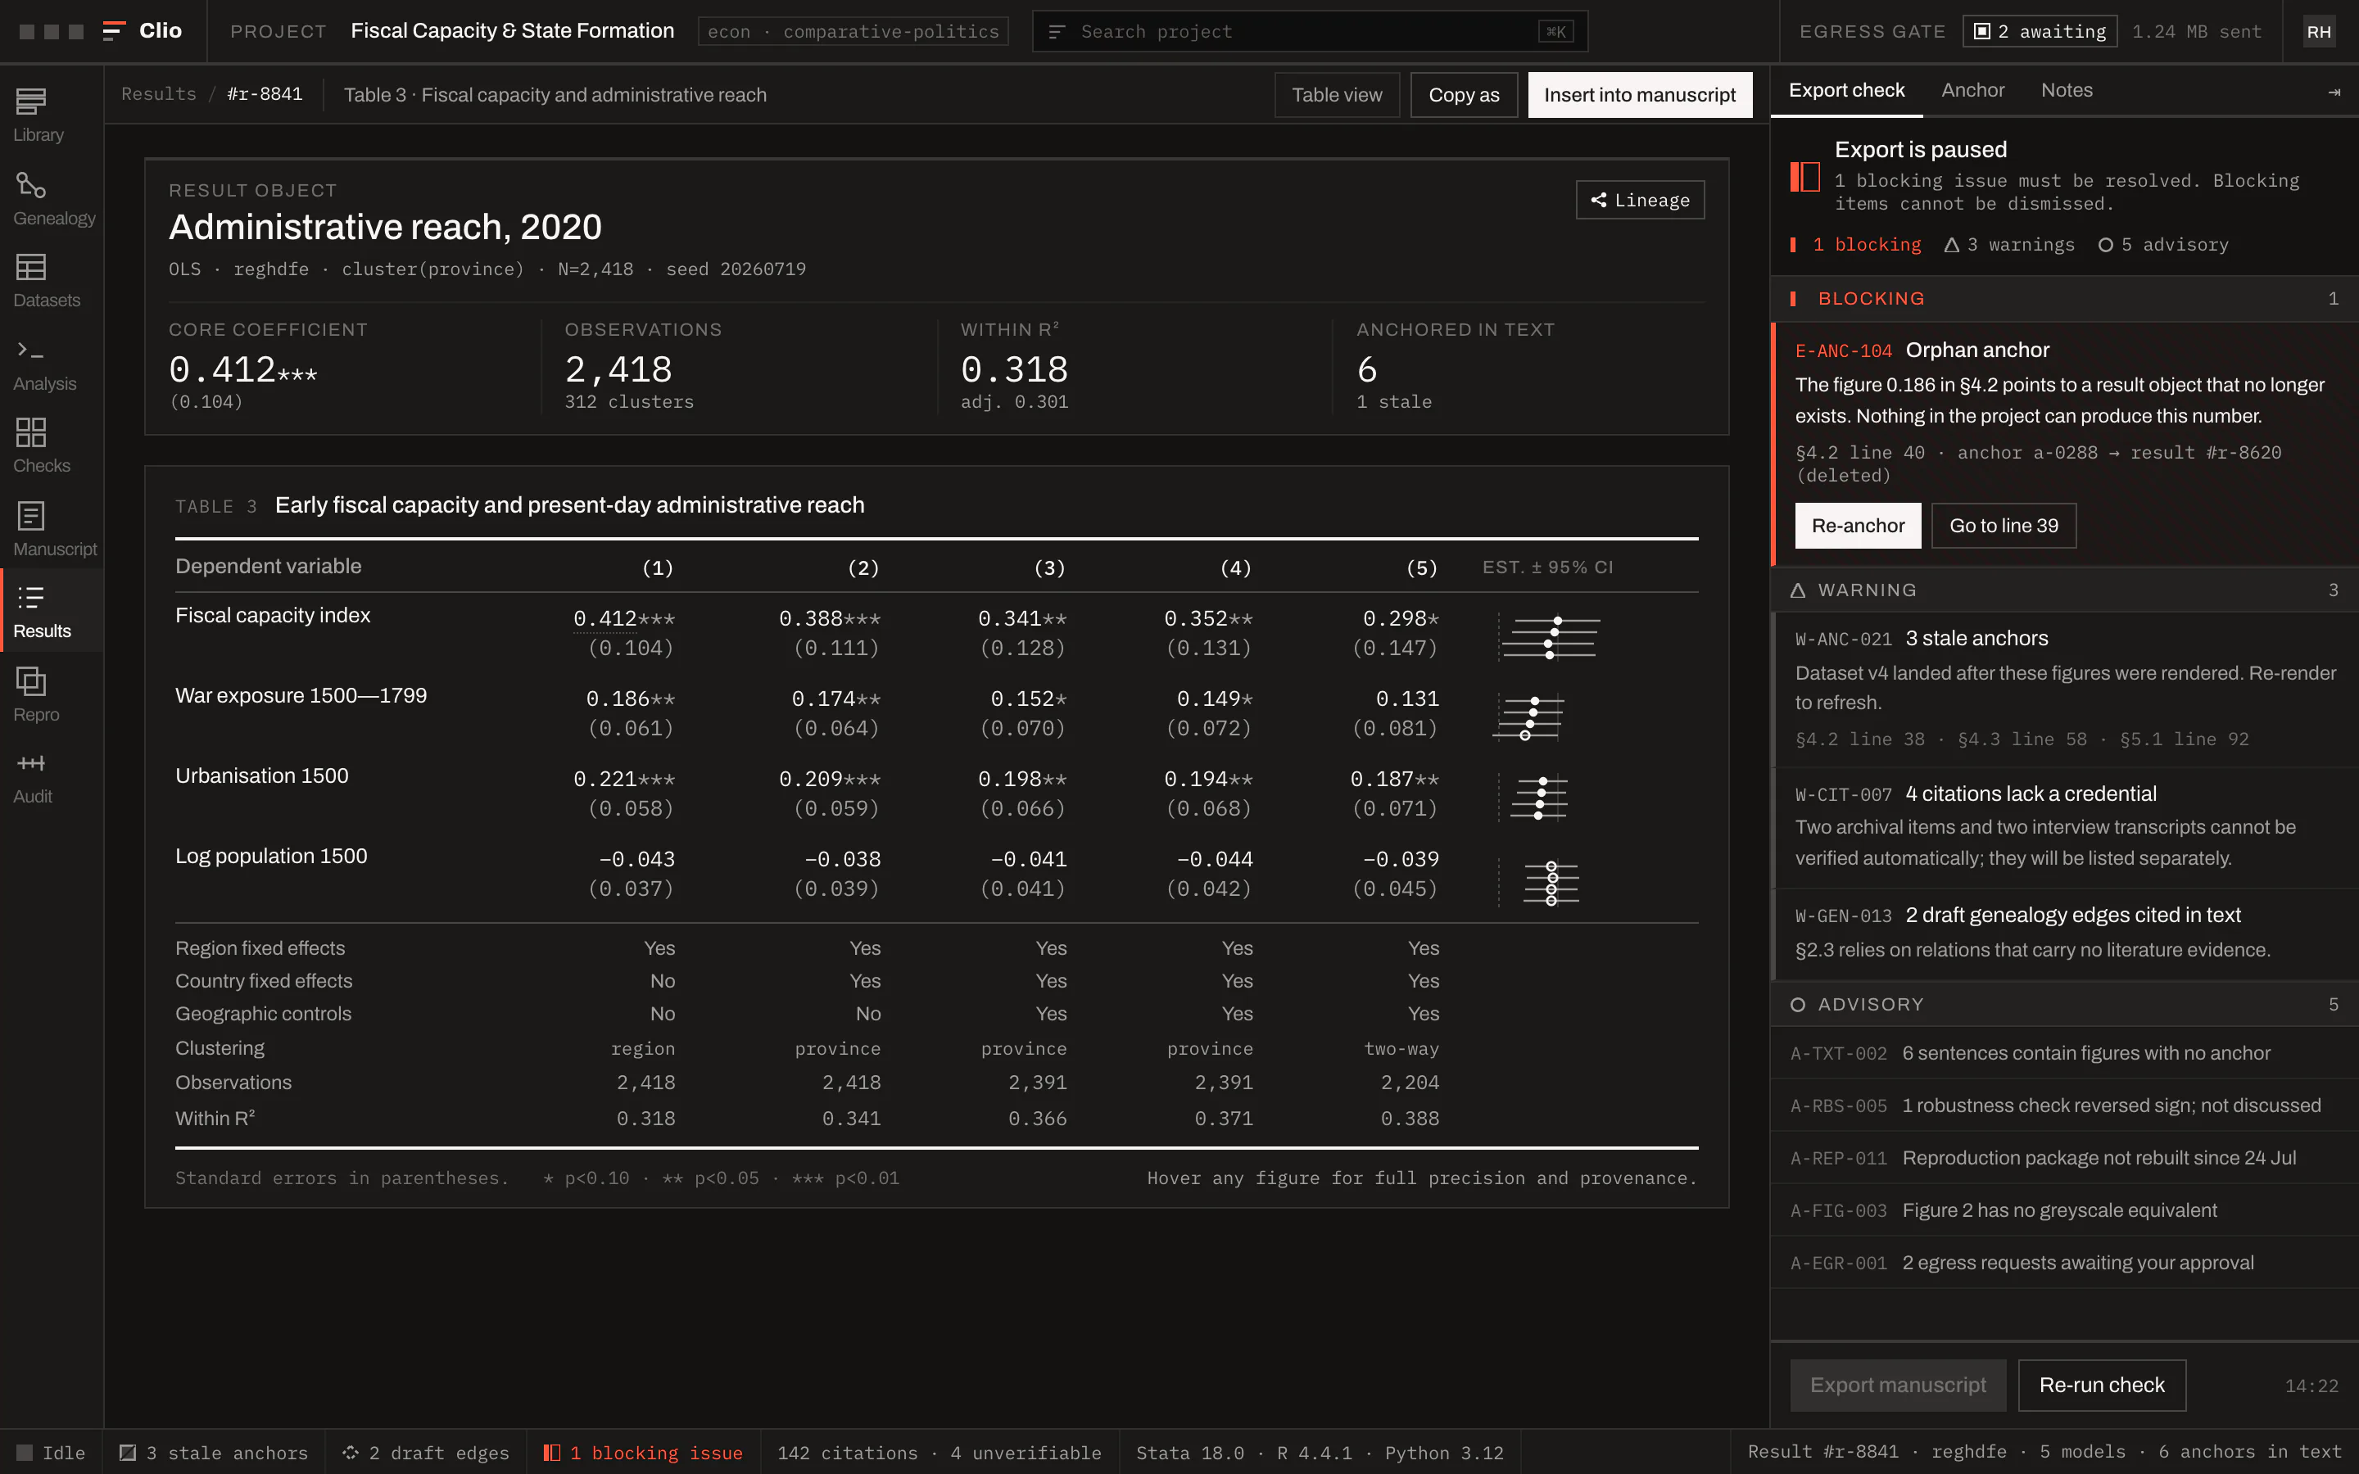Click the stale anchors status bar icon
Screen dimensions: 2359x1474
pyautogui.click(x=128, y=1453)
